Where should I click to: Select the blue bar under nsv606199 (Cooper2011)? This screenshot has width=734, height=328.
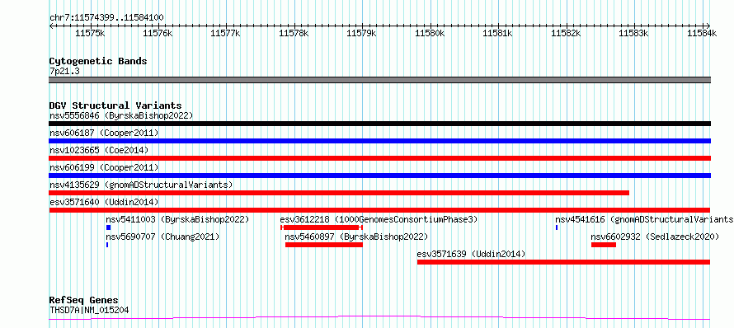point(379,176)
